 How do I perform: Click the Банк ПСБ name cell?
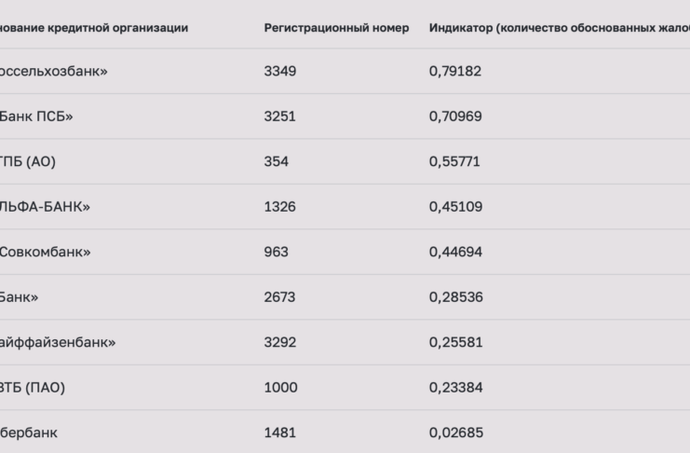click(36, 117)
